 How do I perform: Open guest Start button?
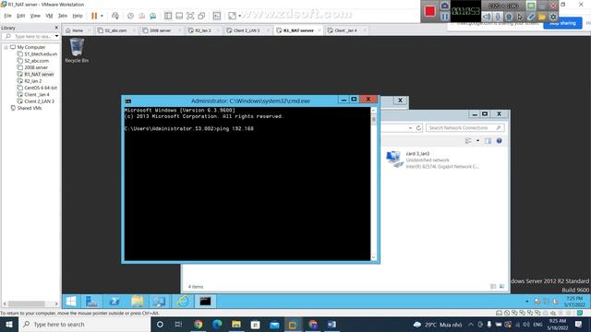[71, 302]
